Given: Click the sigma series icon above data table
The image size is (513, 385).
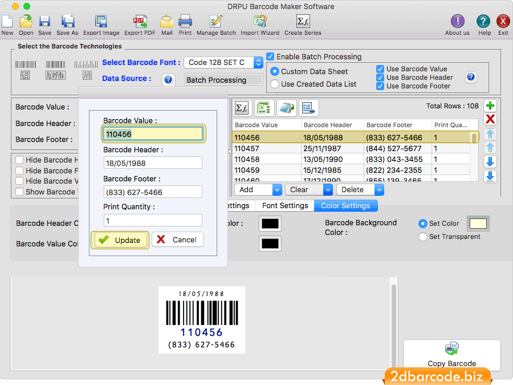Looking at the screenshot, I should pos(242,108).
